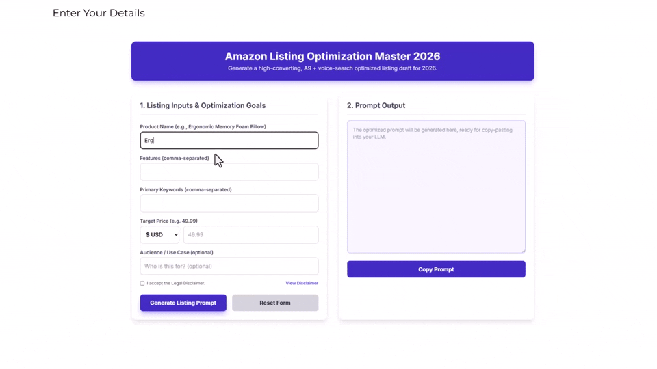Click the banner subtitle about A9 voice-search

point(333,68)
